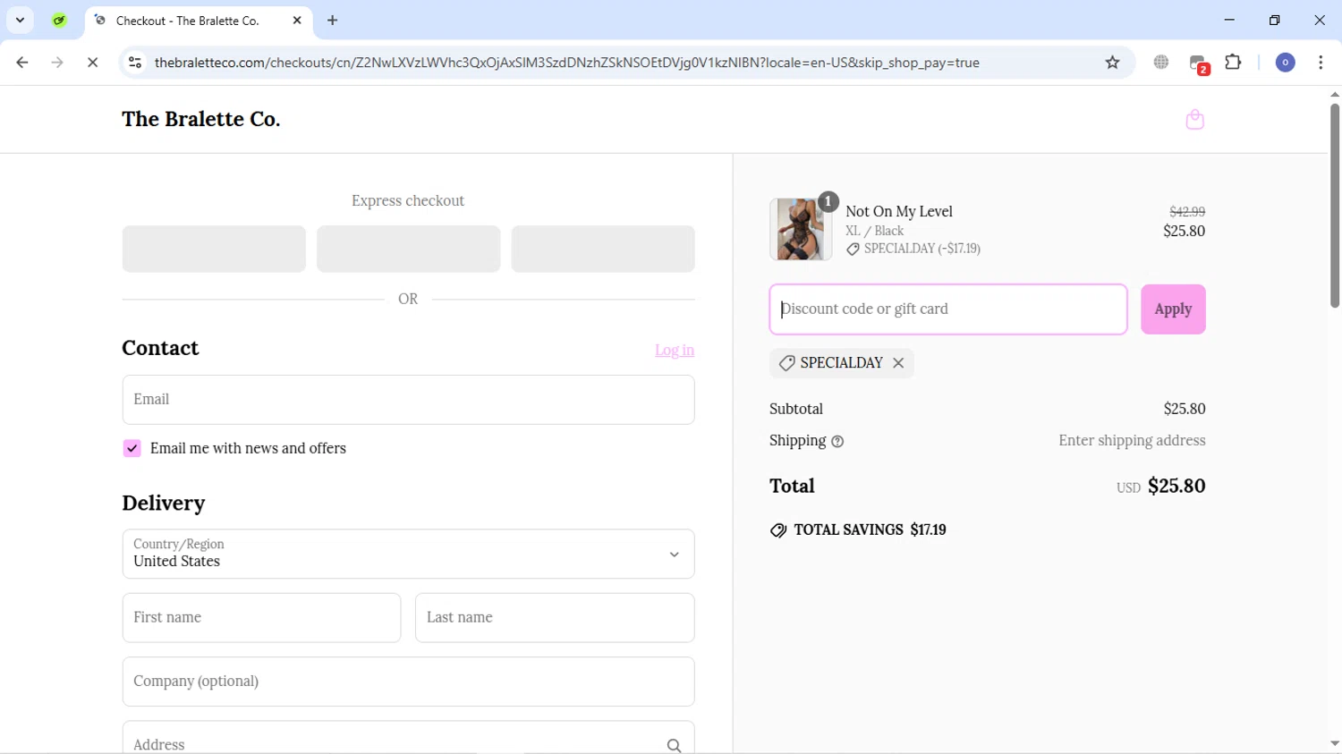Viewport: 1342px width, 754px height.
Task: Click the shipping info help icon
Action: 837,441
